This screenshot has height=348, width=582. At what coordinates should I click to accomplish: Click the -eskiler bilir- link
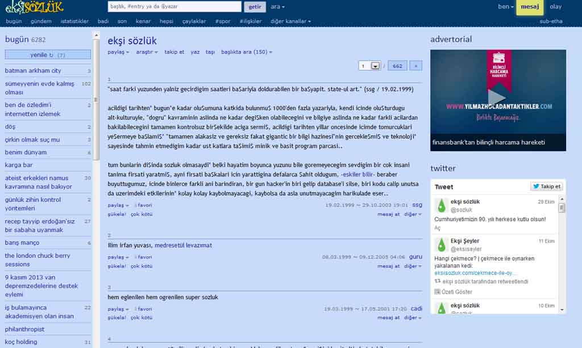tap(358, 175)
